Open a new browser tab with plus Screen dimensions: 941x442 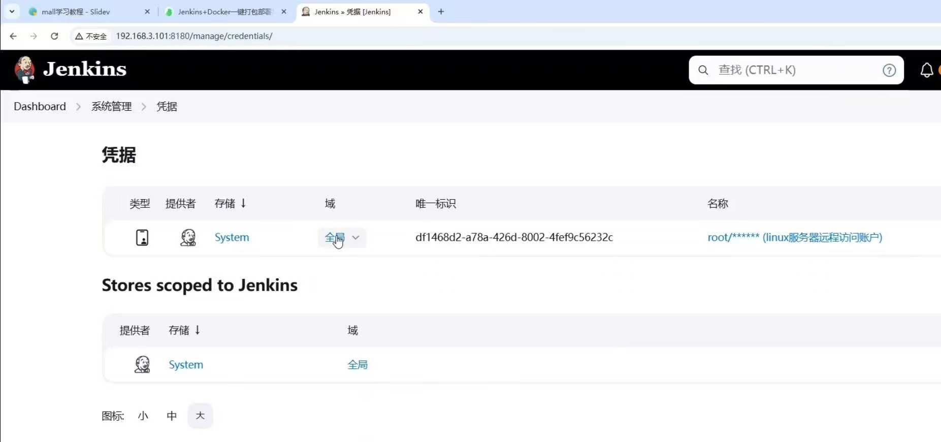(441, 11)
